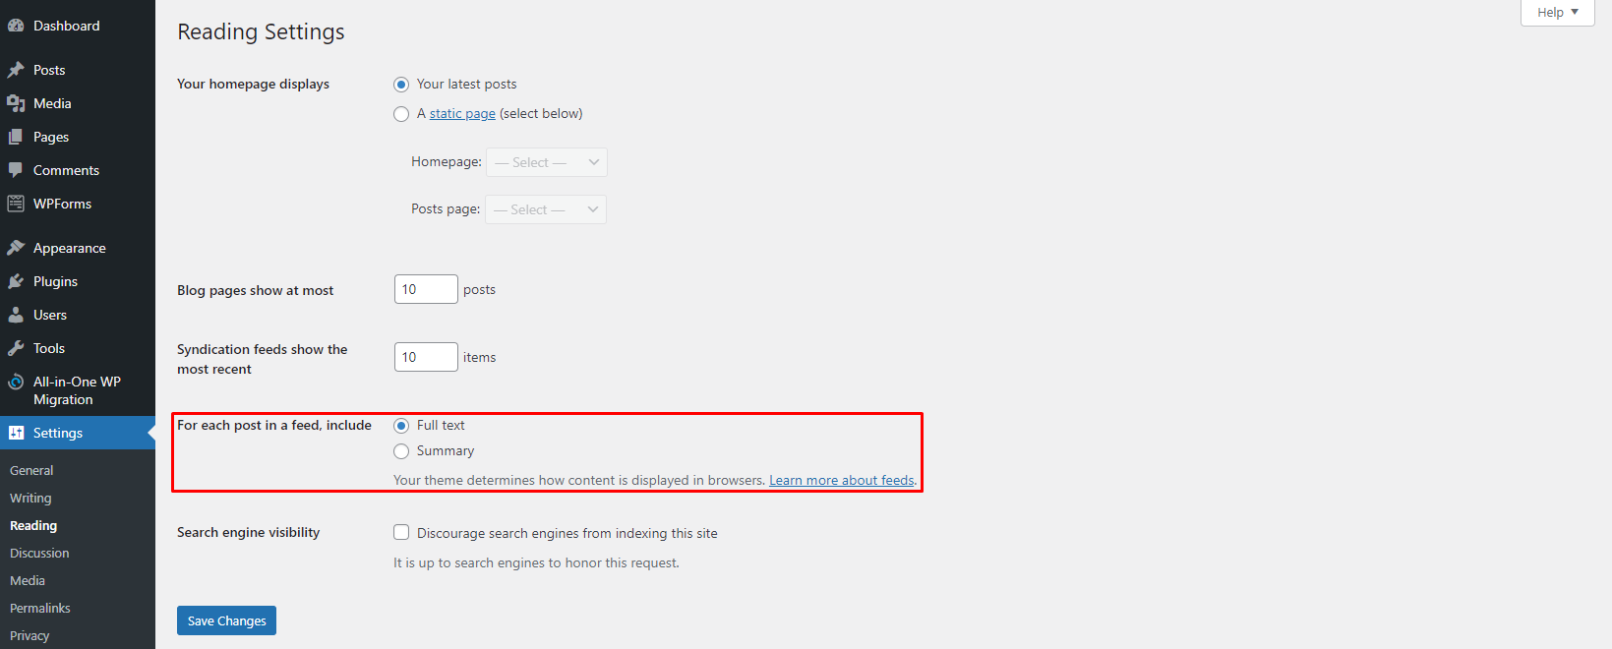This screenshot has width=1612, height=649.
Task: Click the Dashboard gauge icon
Action: click(x=16, y=26)
